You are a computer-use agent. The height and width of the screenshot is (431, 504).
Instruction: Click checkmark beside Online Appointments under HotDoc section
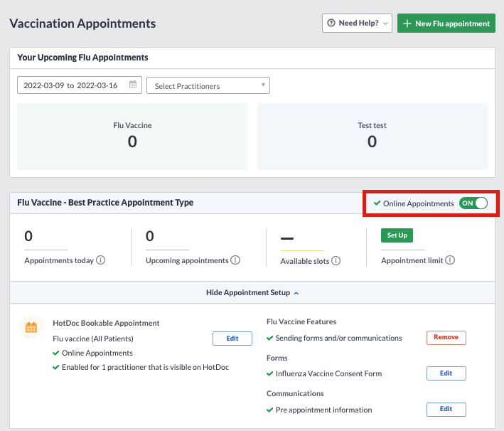pyautogui.click(x=56, y=353)
